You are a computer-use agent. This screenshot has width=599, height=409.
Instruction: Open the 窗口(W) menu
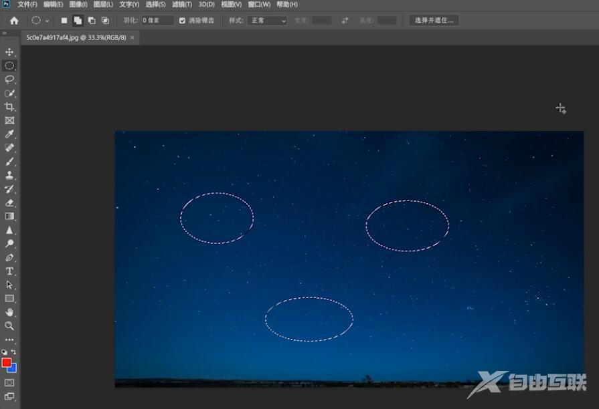pyautogui.click(x=259, y=5)
